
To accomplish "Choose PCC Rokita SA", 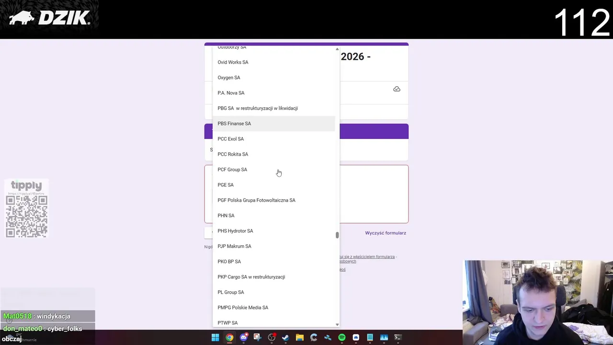I will point(273,154).
